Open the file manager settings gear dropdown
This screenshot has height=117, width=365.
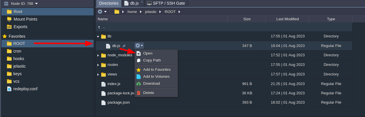tap(102, 12)
